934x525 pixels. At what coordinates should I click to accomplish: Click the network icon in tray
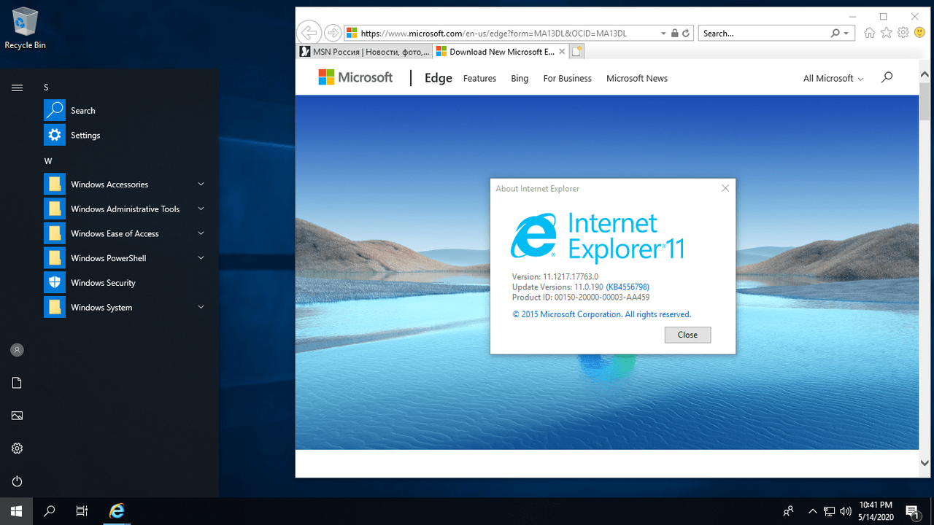[x=830, y=511]
